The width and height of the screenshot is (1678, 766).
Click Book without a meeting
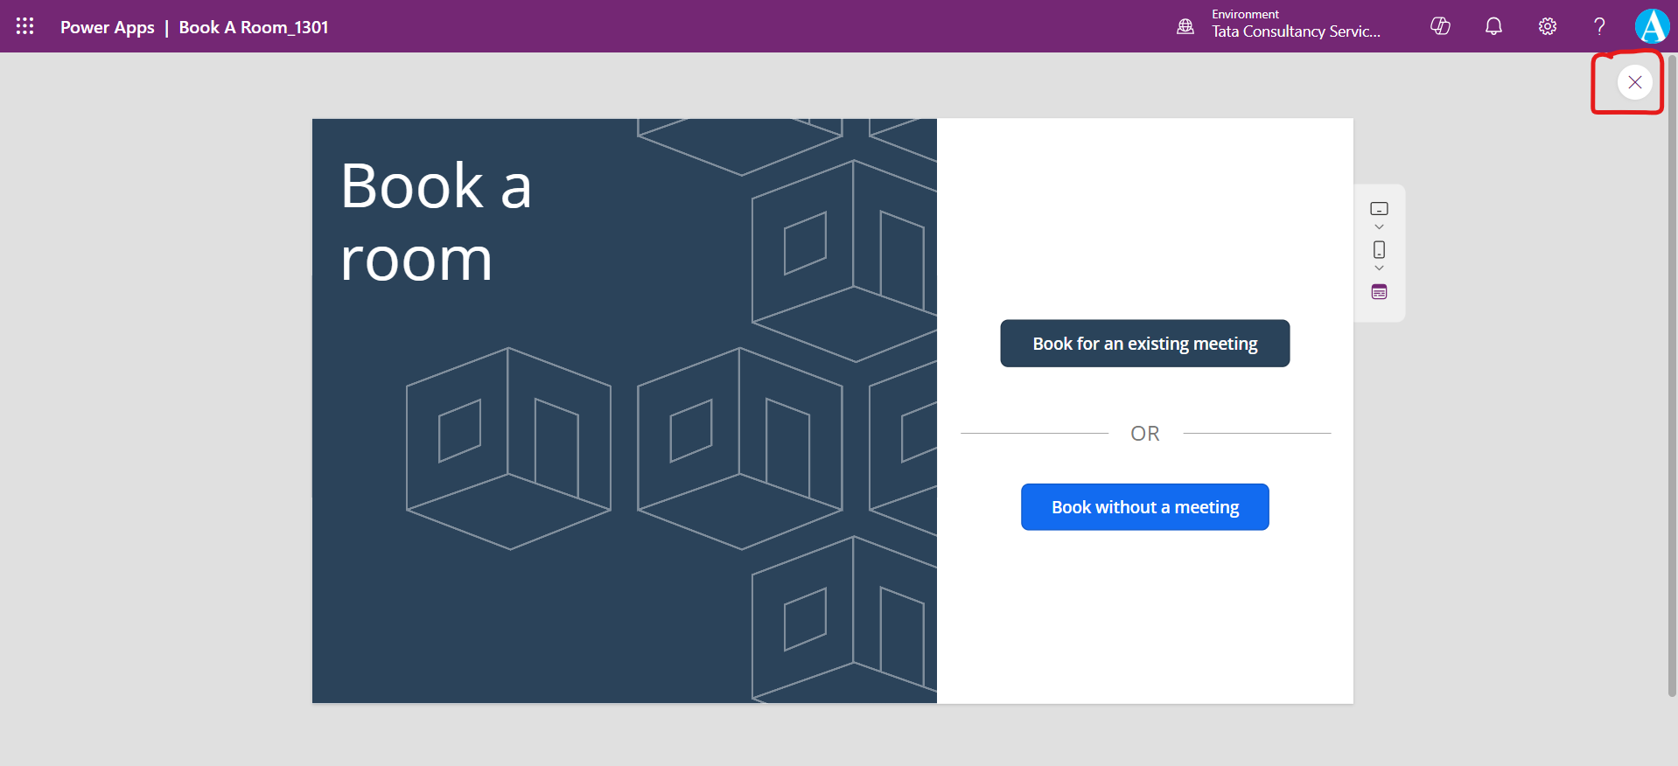click(x=1144, y=507)
